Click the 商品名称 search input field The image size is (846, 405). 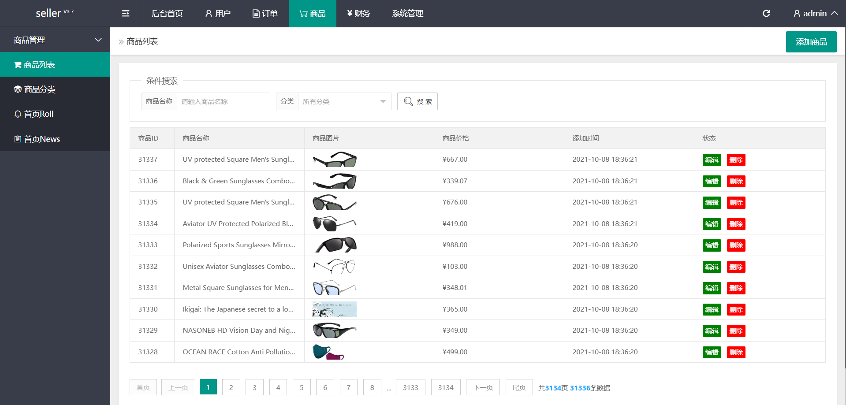point(223,101)
